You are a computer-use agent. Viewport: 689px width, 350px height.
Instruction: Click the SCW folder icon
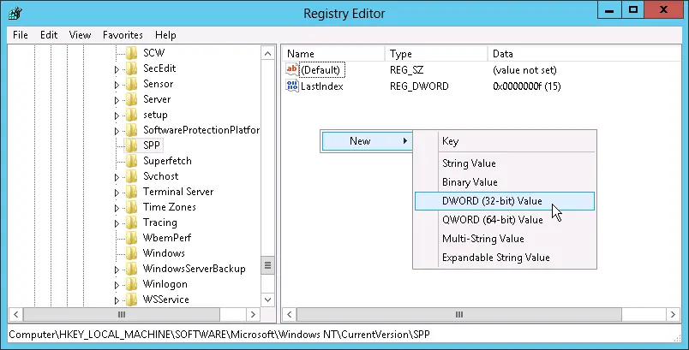tap(131, 53)
